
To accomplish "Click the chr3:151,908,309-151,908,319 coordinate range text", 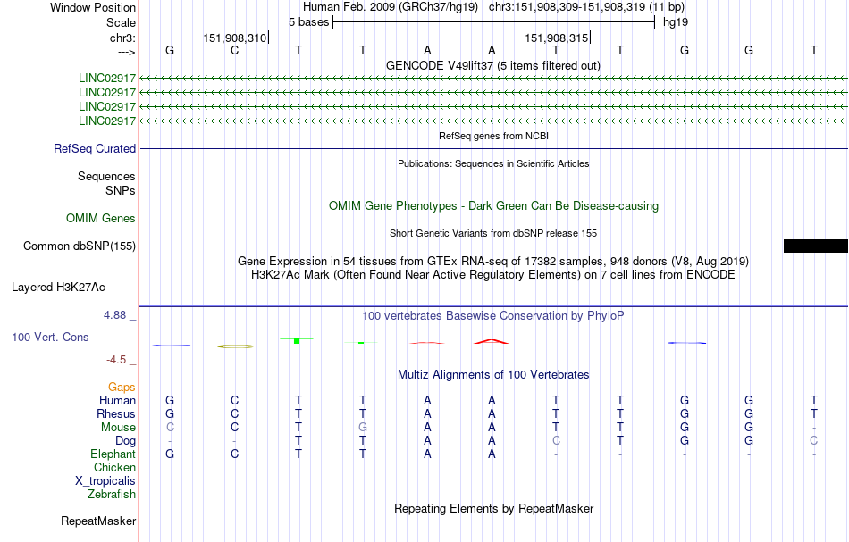I will pos(587,7).
